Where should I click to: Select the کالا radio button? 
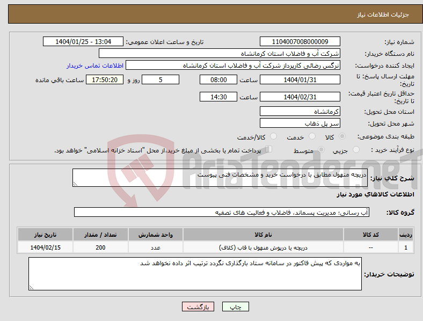tap(342, 136)
